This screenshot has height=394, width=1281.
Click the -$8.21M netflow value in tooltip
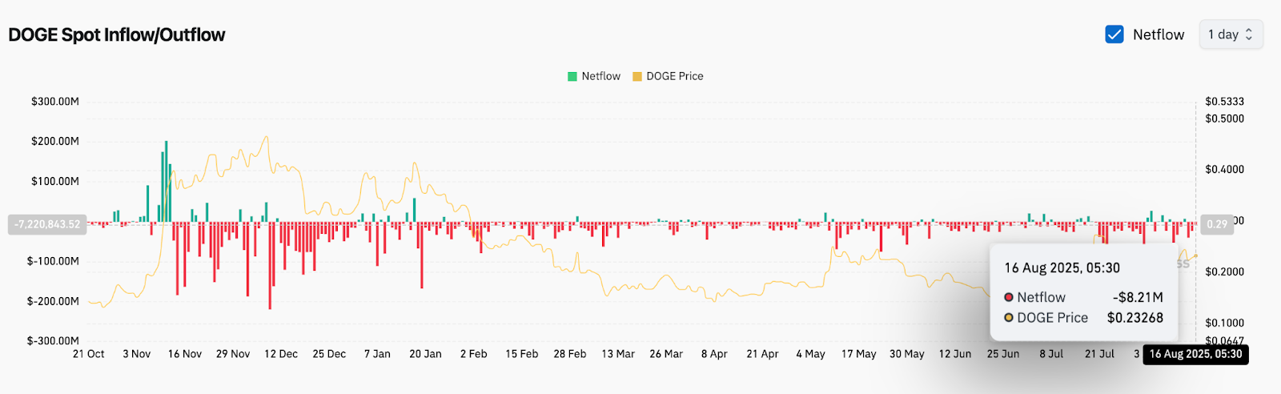pos(1137,297)
